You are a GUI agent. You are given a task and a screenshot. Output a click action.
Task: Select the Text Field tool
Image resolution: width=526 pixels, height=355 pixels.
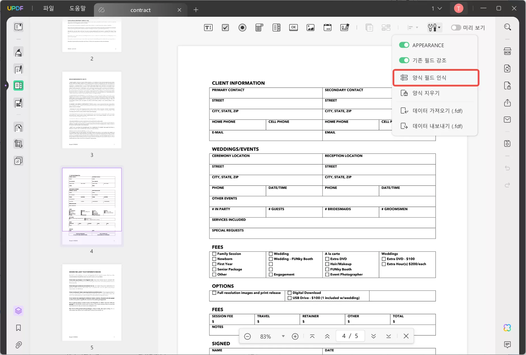pyautogui.click(x=208, y=28)
